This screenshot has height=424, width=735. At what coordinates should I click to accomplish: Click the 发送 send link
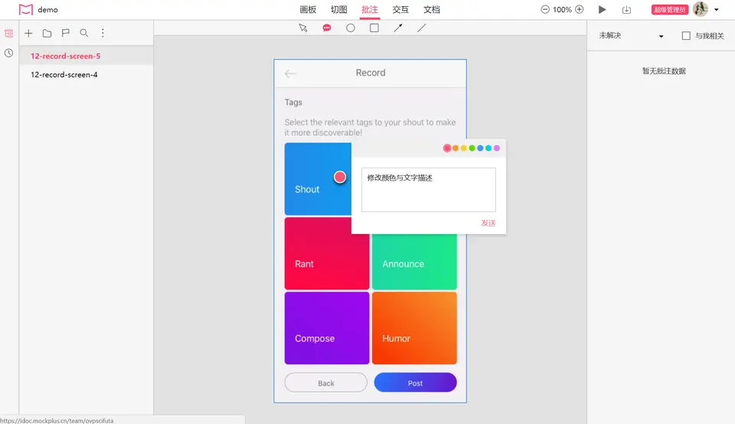pos(488,223)
